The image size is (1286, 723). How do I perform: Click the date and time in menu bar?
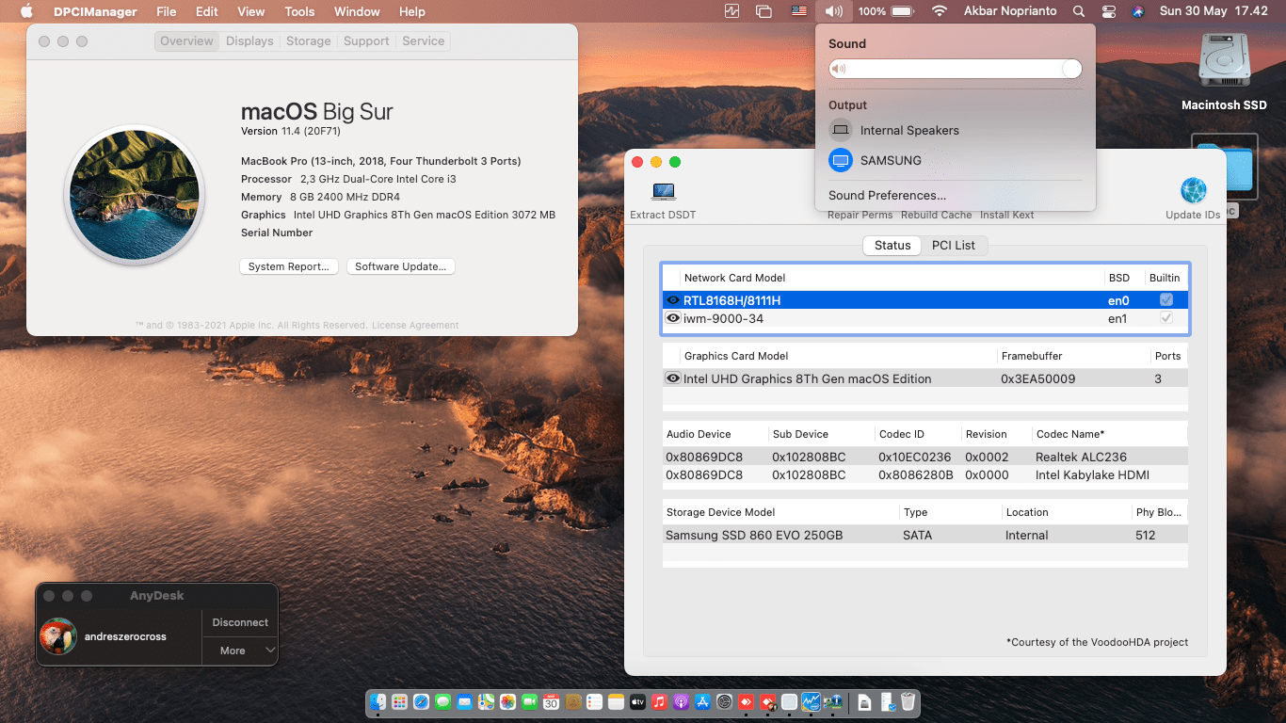pyautogui.click(x=1214, y=11)
